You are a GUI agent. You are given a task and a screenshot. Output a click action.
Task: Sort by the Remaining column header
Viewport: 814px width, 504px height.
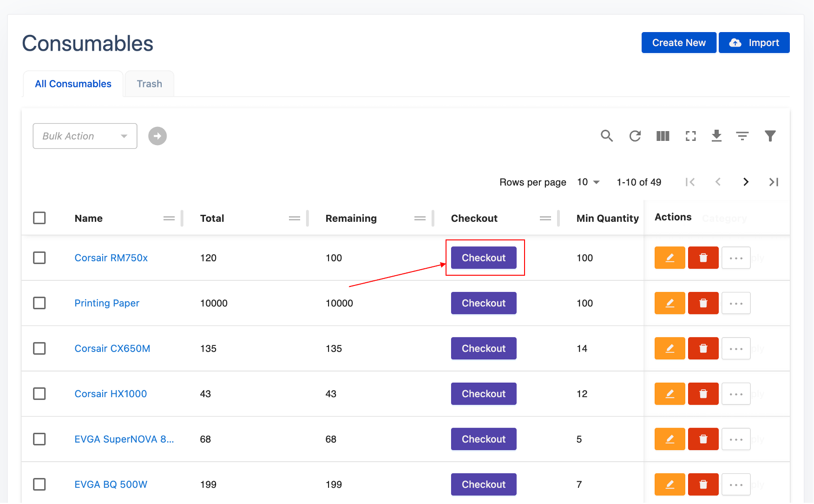[x=351, y=218]
